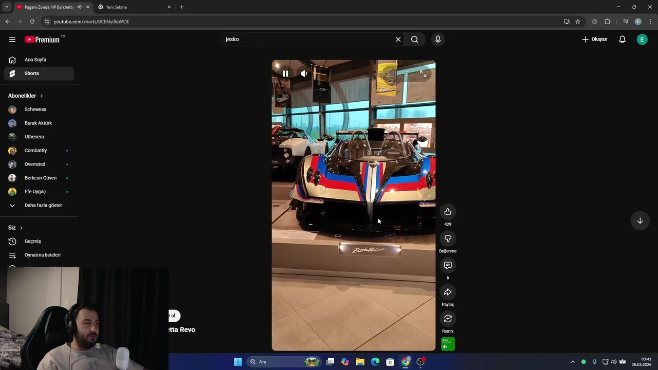
Task: Expand Daha fazla göster subscriptions
Action: (x=39, y=206)
